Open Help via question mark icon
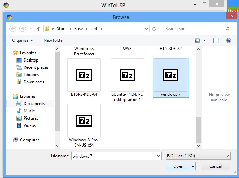Image resolution: width=239 pixels, height=178 pixels. tap(229, 40)
